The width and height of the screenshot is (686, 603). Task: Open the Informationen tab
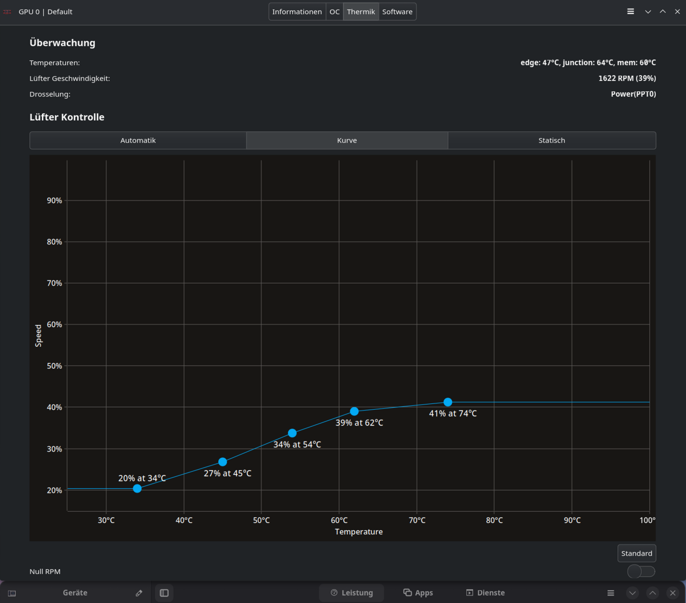pos(297,11)
